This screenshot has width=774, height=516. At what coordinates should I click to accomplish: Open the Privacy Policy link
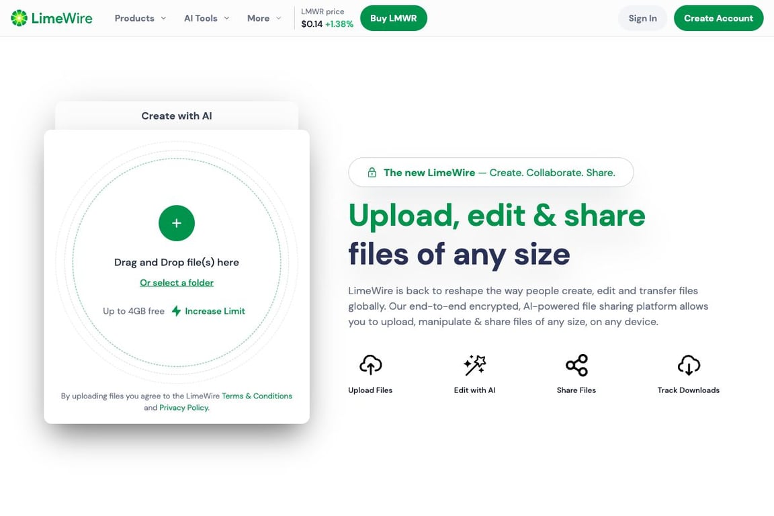click(x=184, y=407)
